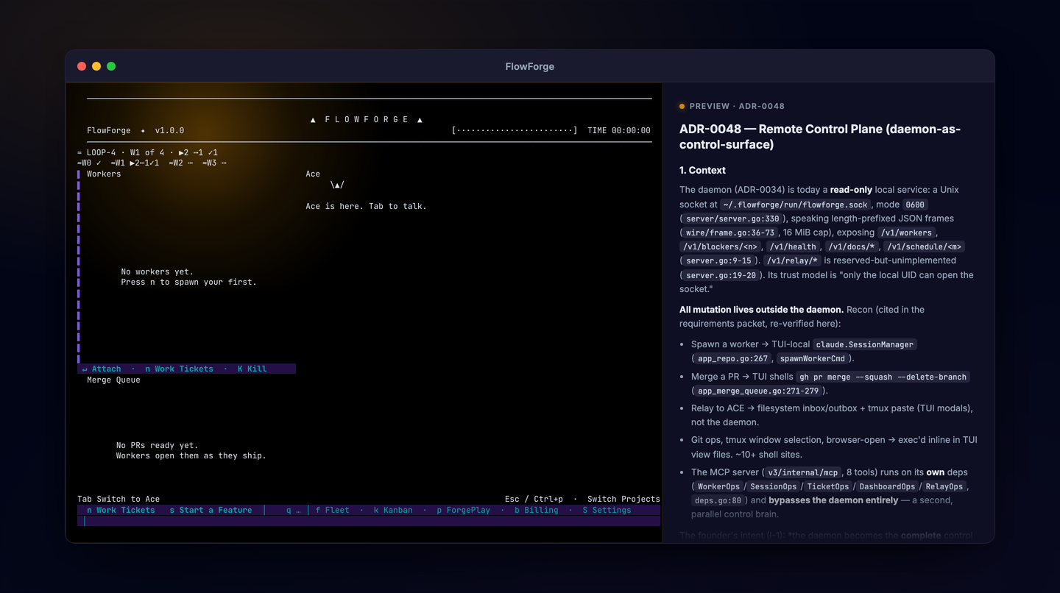1060x593 pixels.
Task: Click the FLOWFORGE banner title
Action: click(x=367, y=119)
